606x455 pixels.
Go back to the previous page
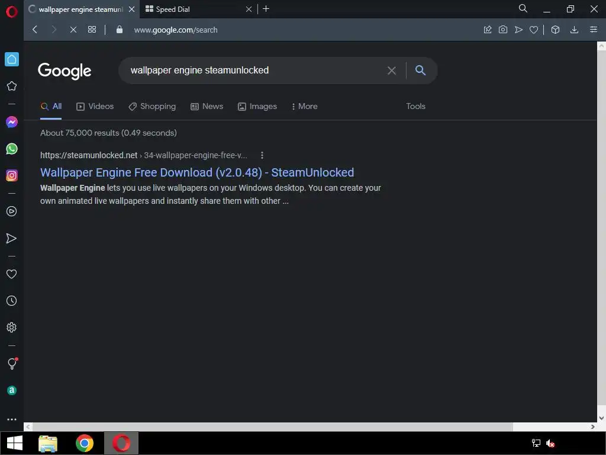(35, 30)
